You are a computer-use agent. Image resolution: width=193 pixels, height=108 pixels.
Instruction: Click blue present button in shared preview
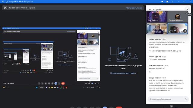point(56,83)
